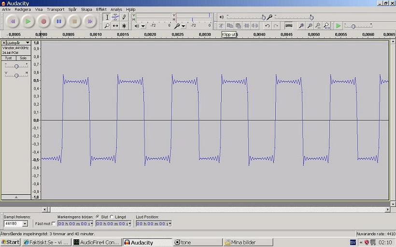Select the 'Längd' radio button
The image size is (396, 247).
coord(112,217)
